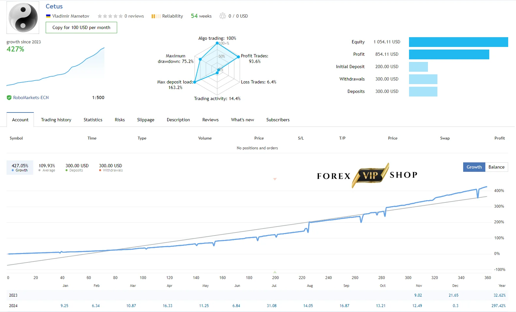The height and width of the screenshot is (312, 516).
Task: Click the Maximum drawdown 75.2% label
Action: [x=175, y=59]
